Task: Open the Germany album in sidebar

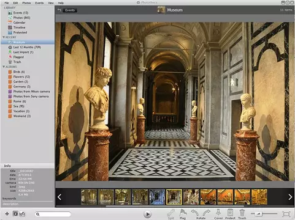Action: click(x=21, y=87)
